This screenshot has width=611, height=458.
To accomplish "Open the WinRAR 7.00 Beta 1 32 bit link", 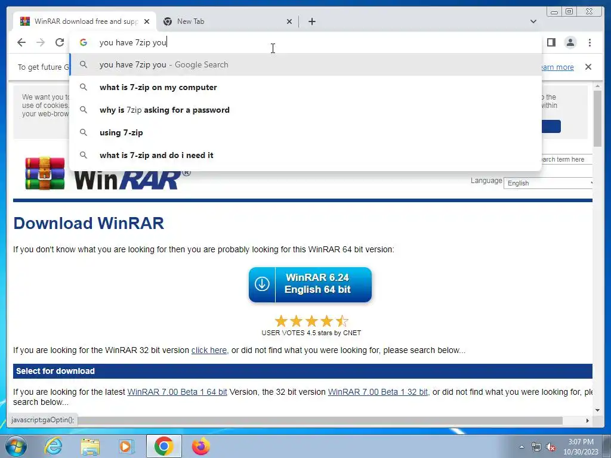I will (x=378, y=392).
